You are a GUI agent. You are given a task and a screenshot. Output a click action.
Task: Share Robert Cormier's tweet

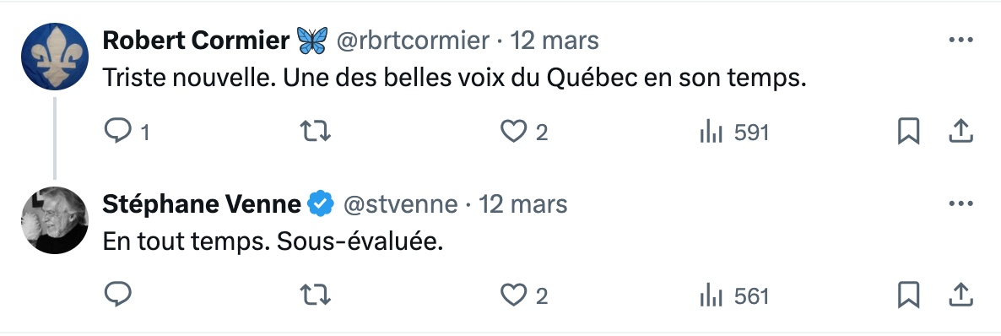point(960,132)
